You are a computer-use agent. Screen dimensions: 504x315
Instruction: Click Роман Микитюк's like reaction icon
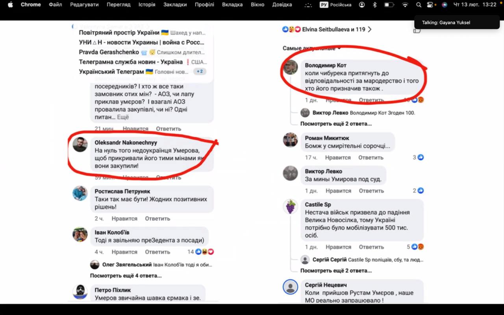[421, 157]
